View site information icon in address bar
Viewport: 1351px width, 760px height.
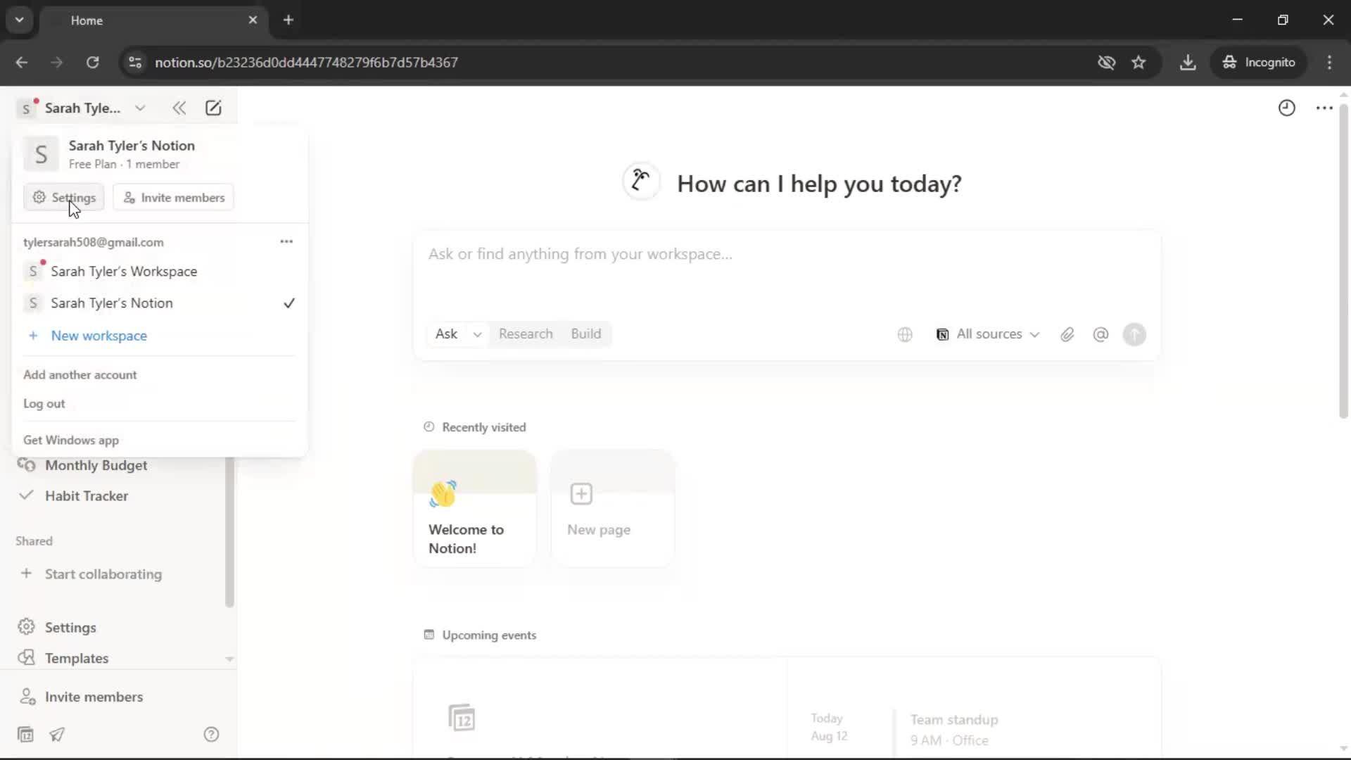tap(135, 63)
